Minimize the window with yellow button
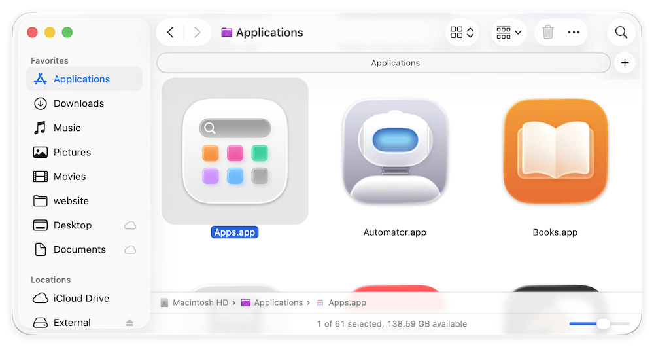 [x=50, y=32]
